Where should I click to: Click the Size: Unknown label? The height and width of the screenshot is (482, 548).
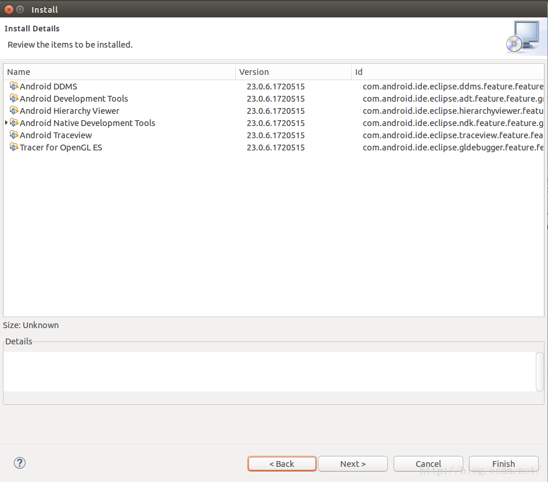click(31, 325)
